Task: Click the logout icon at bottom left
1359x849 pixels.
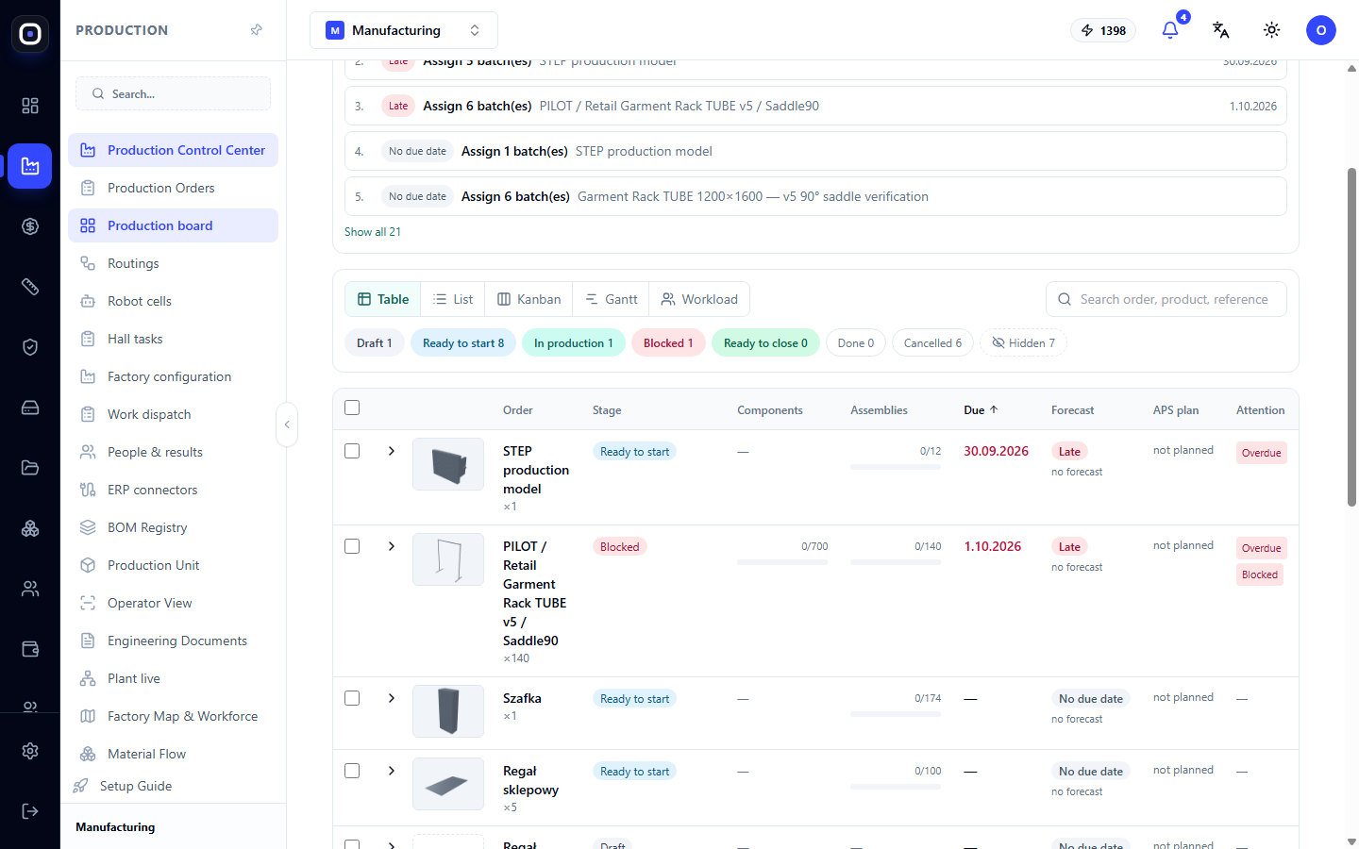Action: pos(30,811)
